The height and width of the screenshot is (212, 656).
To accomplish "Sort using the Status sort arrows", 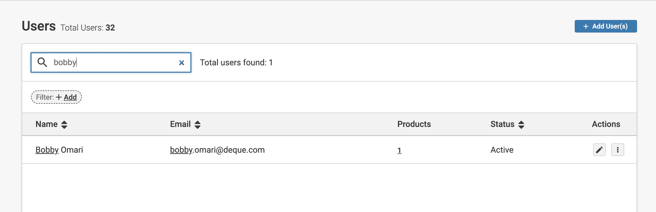I will pyautogui.click(x=521, y=124).
